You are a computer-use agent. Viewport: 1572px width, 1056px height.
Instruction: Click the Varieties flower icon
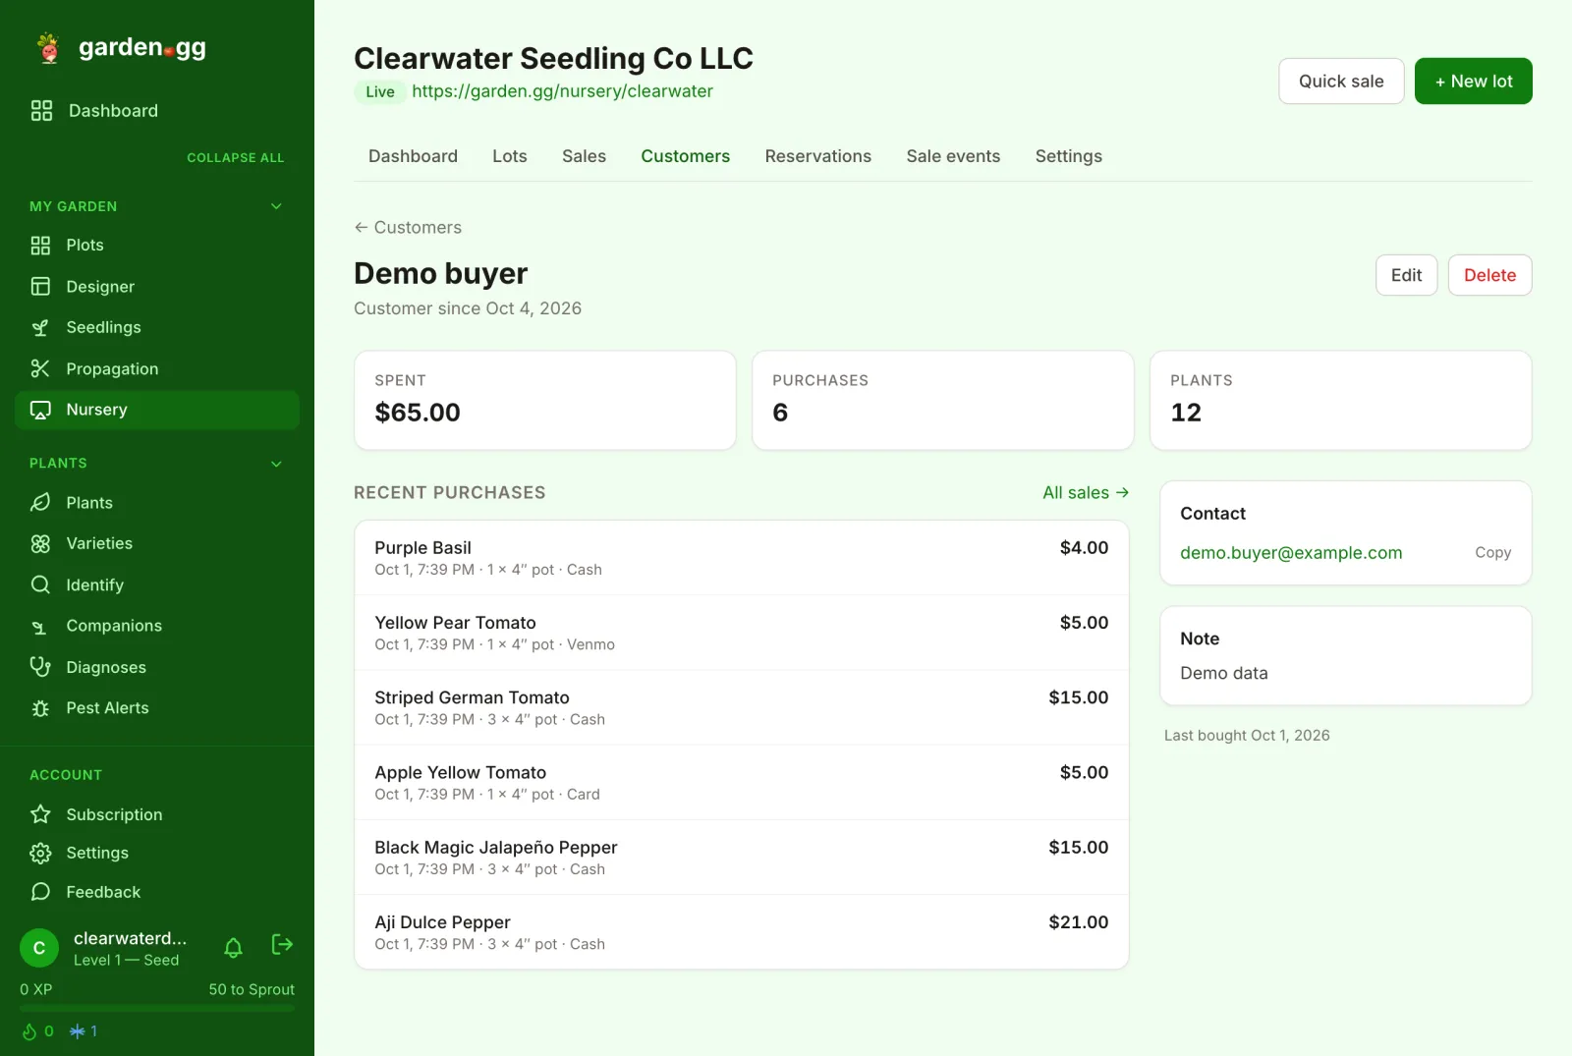tap(40, 544)
